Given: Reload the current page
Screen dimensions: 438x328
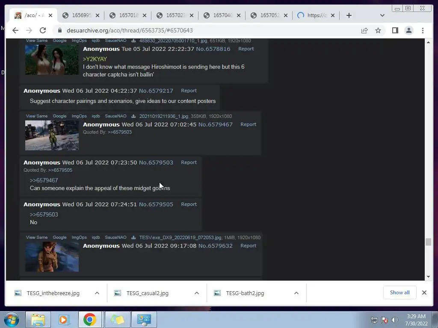Looking at the screenshot, I should [x=43, y=30].
